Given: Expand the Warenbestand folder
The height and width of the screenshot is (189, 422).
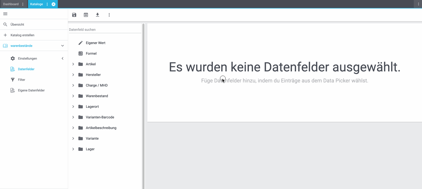Looking at the screenshot, I should point(73,96).
